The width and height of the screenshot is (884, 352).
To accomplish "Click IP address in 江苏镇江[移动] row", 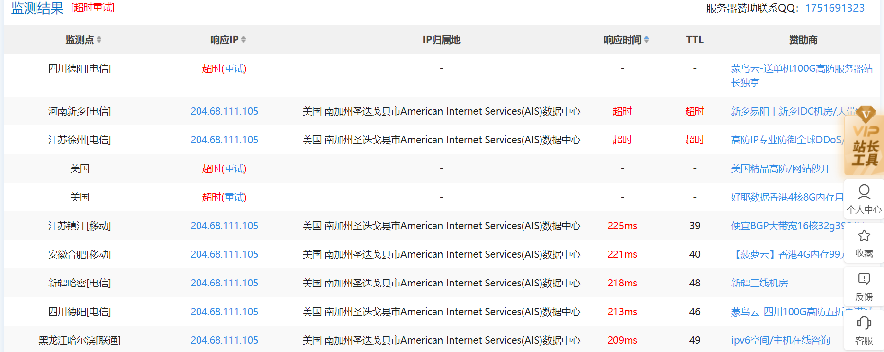I will pyautogui.click(x=224, y=226).
